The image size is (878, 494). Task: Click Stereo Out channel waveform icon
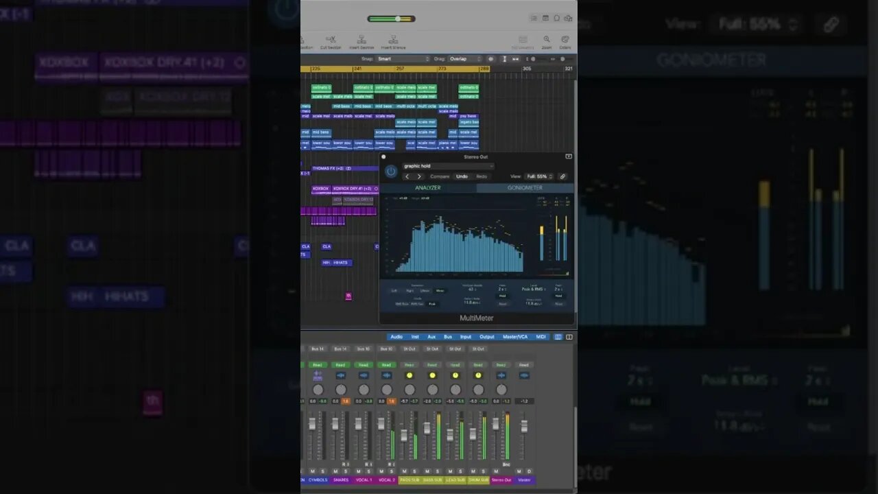[501, 375]
